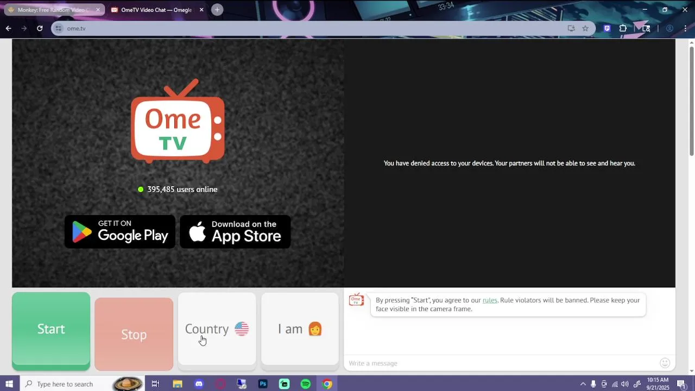The height and width of the screenshot is (391, 695).
Task: Click the page vertical scrollbar
Action: (691, 100)
